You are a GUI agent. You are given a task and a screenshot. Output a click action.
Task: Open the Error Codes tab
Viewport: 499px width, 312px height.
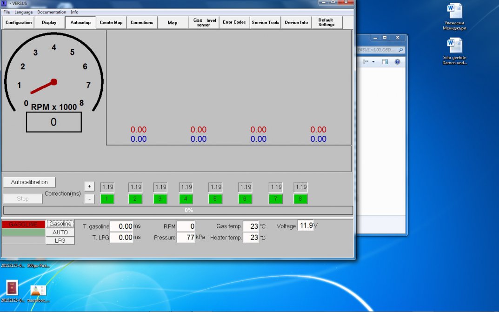[x=234, y=22]
